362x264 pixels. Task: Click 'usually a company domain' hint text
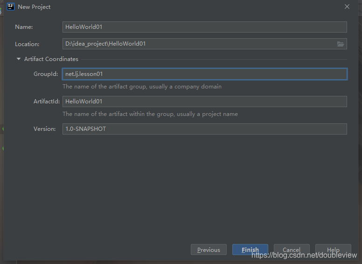click(x=185, y=87)
